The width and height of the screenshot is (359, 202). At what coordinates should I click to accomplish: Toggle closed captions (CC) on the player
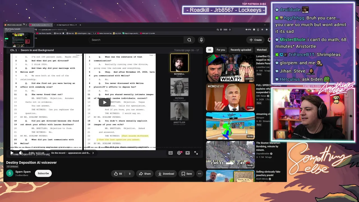pos(171,153)
